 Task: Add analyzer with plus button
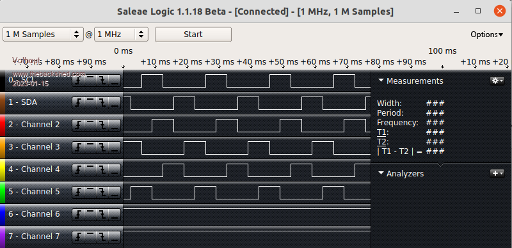tap(497, 173)
